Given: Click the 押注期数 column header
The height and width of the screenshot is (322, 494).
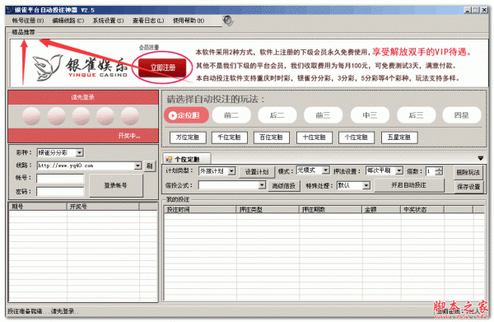Looking at the screenshot, I should (330, 209).
